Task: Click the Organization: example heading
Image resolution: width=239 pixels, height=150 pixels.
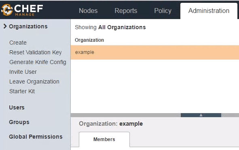Action: tap(111, 124)
